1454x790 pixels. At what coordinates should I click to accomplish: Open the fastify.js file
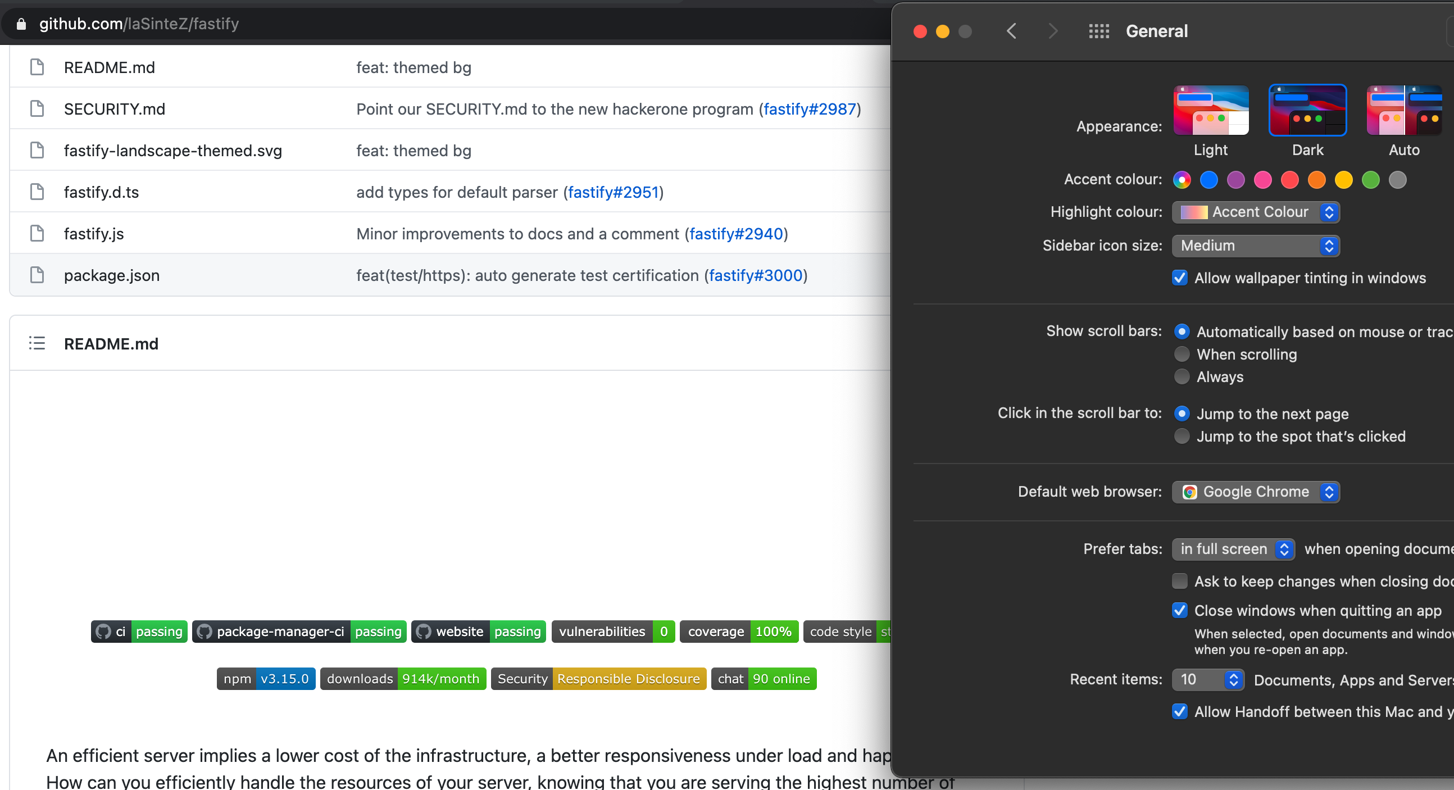94,234
